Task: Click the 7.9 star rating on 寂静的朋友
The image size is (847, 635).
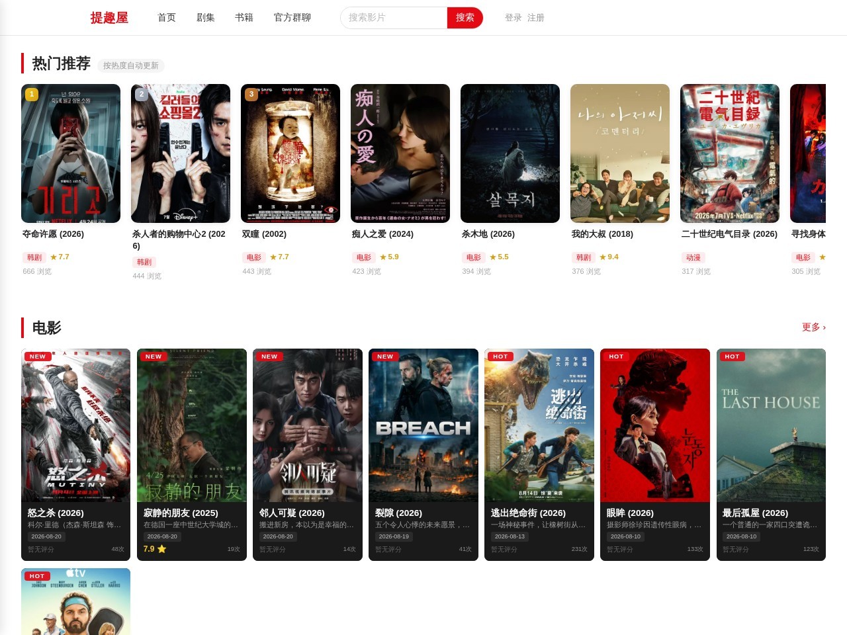Action: 155,549
